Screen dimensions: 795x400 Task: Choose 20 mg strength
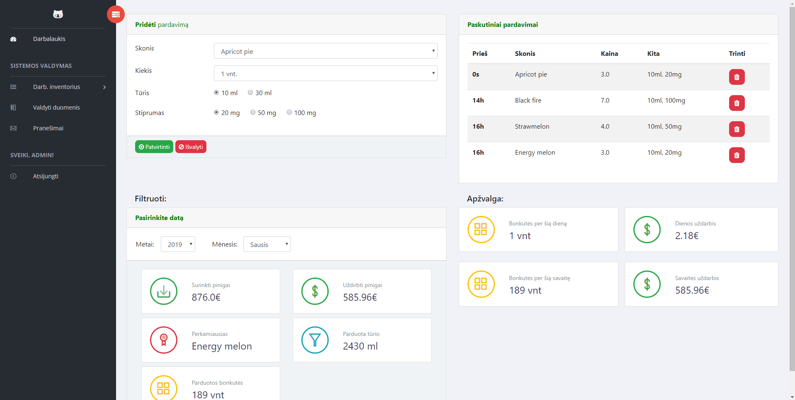pyautogui.click(x=216, y=113)
